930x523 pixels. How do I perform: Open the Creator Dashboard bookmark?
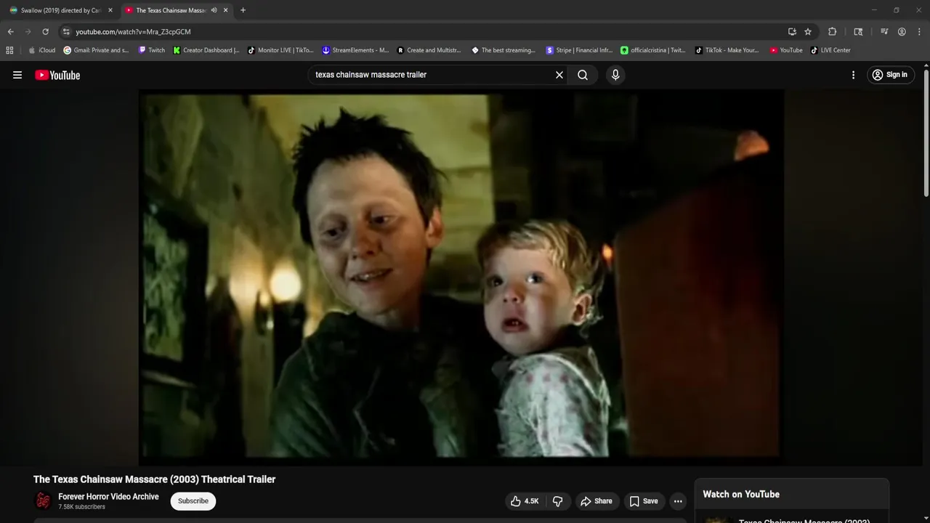pos(206,50)
